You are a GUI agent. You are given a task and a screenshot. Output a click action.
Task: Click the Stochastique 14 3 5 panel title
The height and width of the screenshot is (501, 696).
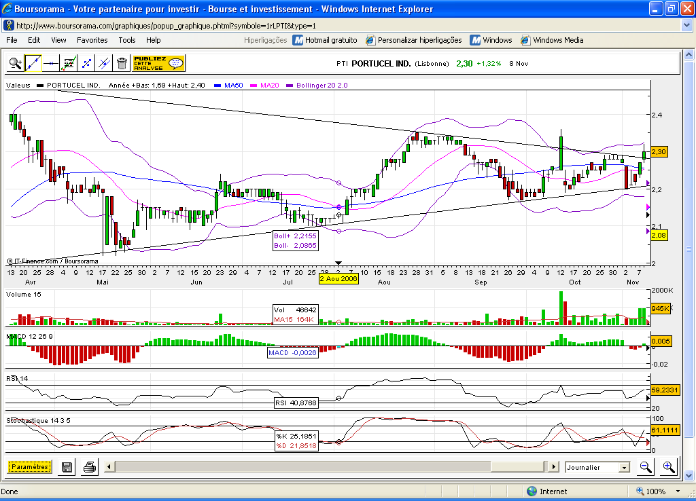(x=38, y=420)
